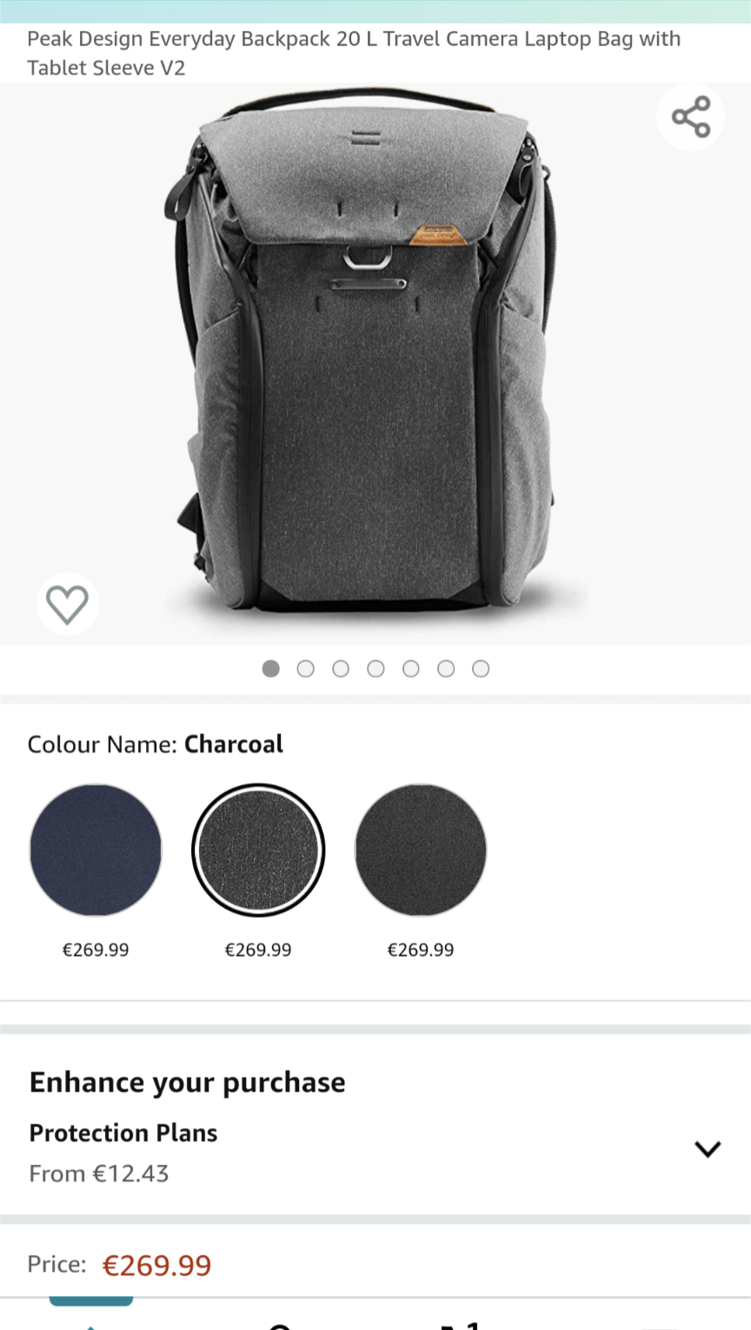Click the Price €269.99 text
Screen dimensions: 751x1330
157,1264
